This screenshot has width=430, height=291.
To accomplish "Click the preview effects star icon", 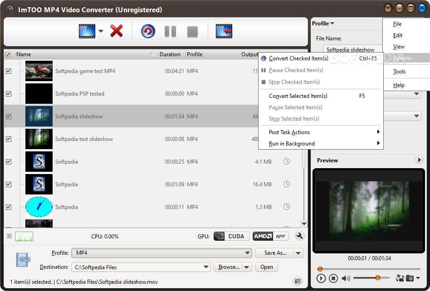I will coord(400,278).
